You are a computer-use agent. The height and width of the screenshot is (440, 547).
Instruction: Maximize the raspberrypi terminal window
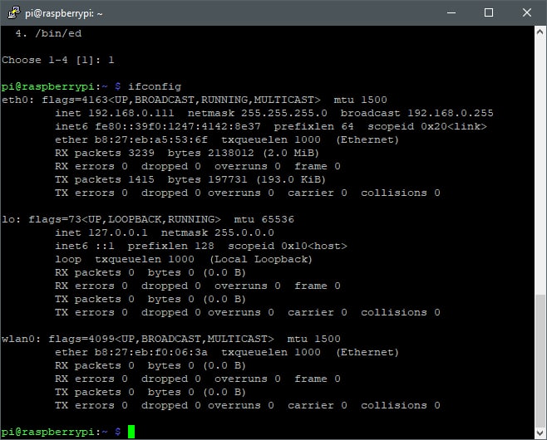pos(489,13)
